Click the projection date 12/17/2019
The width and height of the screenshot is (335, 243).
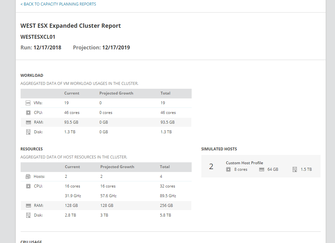[x=116, y=47]
